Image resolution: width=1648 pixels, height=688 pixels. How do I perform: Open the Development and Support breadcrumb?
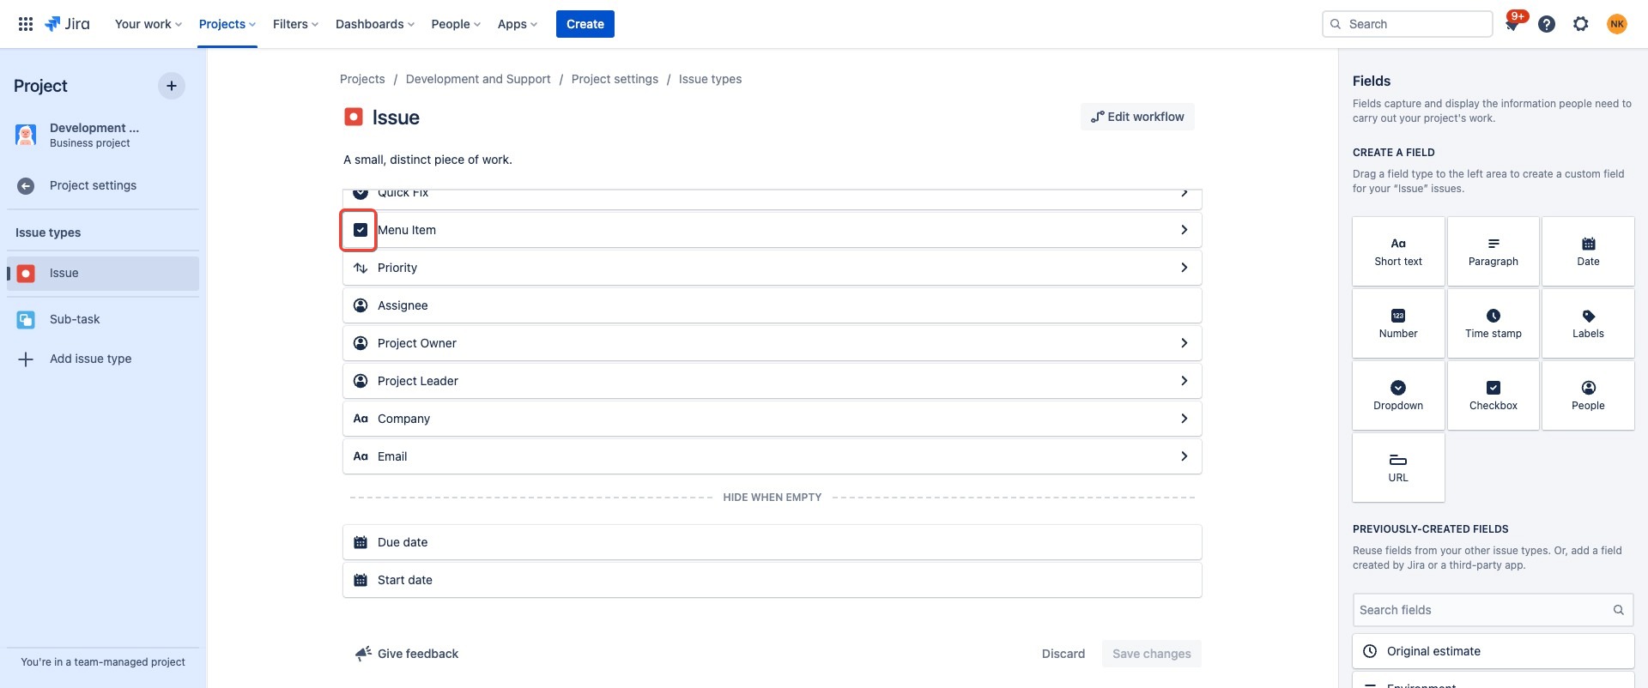(x=478, y=79)
